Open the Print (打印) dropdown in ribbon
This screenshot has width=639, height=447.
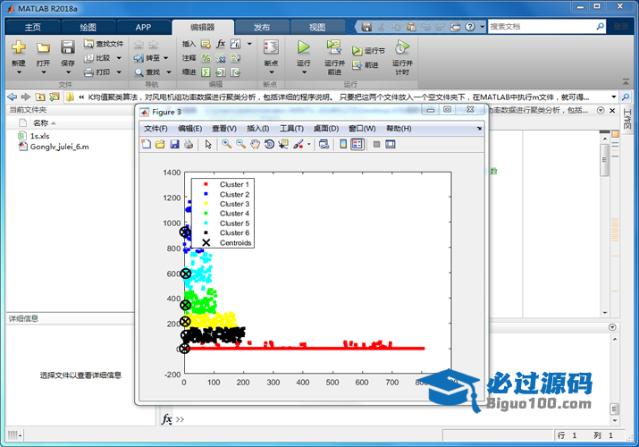(118, 72)
